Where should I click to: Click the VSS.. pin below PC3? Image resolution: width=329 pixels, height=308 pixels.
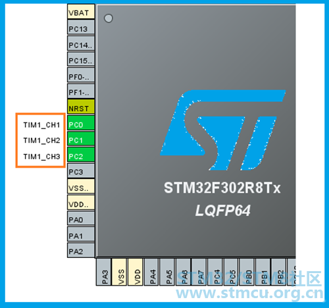click(81, 186)
